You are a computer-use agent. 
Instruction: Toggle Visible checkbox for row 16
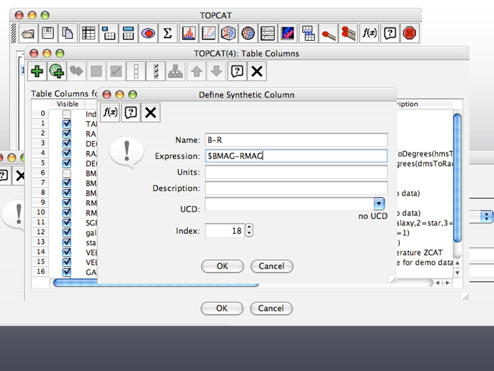click(66, 272)
